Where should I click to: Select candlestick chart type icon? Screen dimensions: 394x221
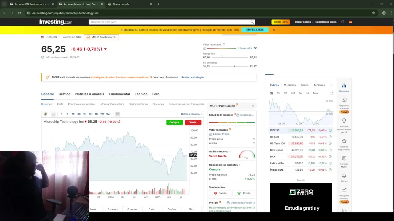[x=45, y=114]
